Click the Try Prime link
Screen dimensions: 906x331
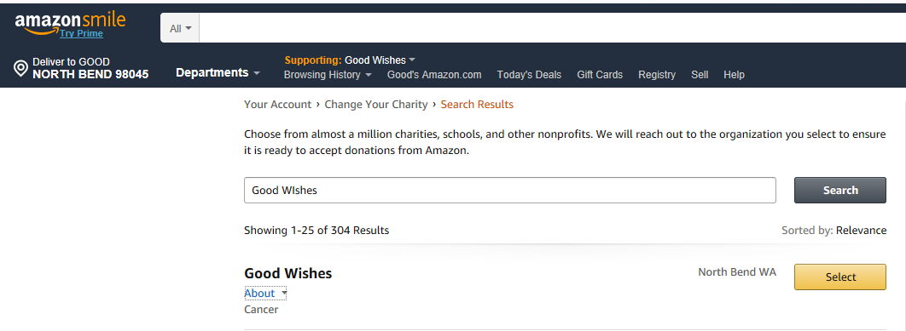(81, 33)
